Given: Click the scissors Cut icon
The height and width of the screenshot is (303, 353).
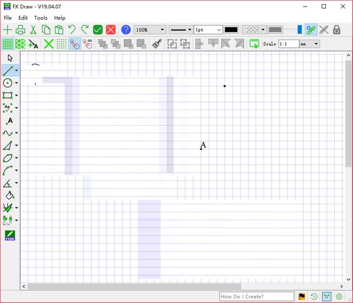Looking at the screenshot, I should click(34, 30).
